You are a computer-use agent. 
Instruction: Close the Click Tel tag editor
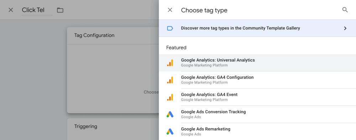click(11, 10)
